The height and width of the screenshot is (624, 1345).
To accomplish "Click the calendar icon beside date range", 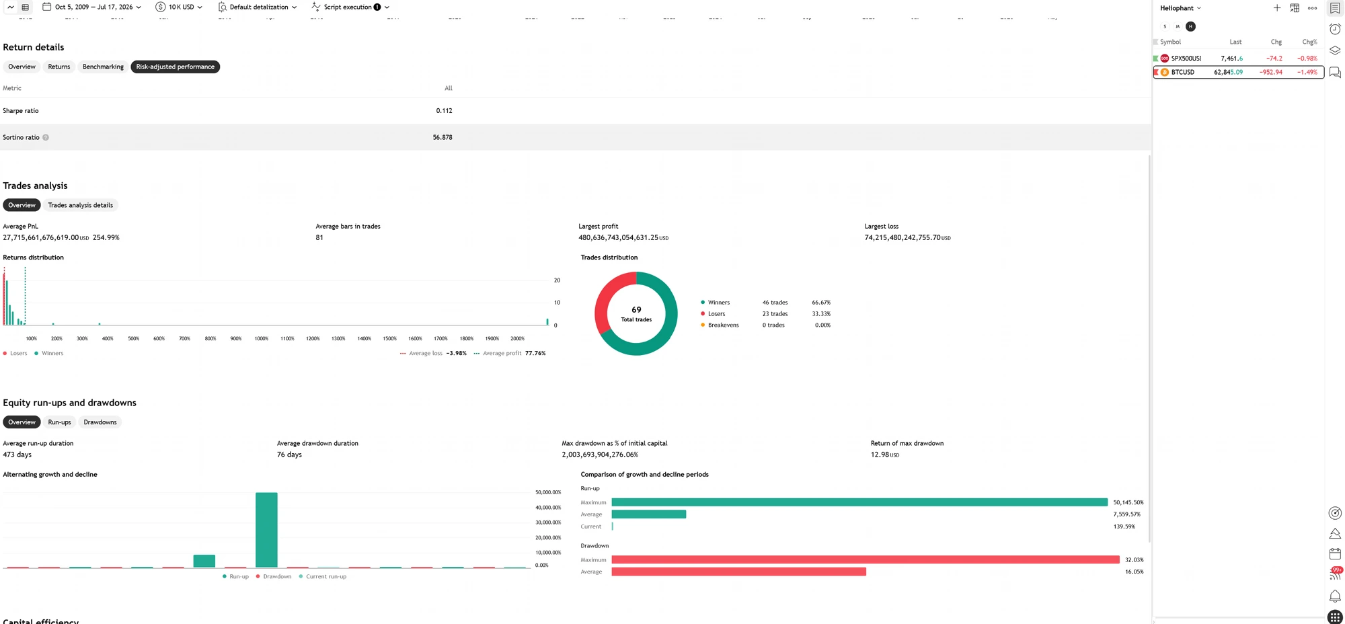I will click(x=46, y=7).
